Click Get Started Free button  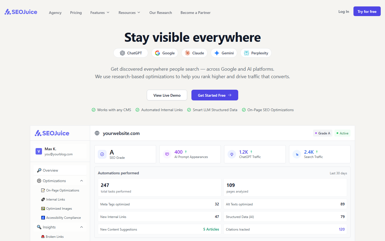215,95
